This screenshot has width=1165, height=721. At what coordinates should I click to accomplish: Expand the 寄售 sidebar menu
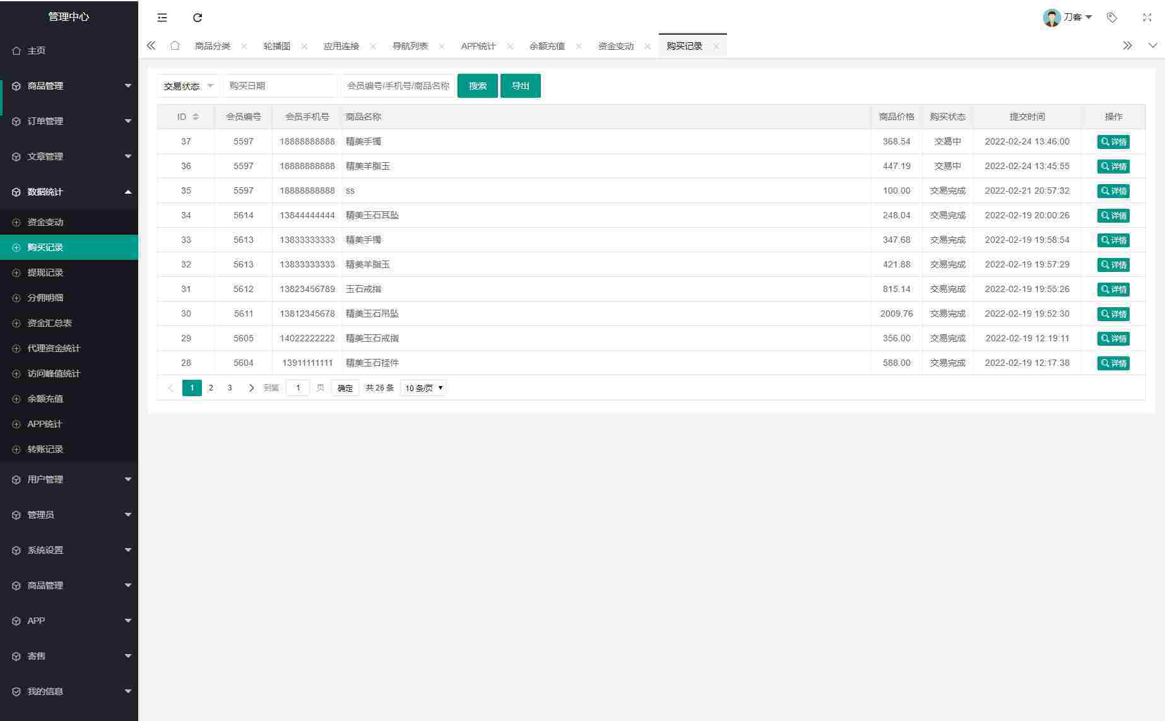click(69, 656)
